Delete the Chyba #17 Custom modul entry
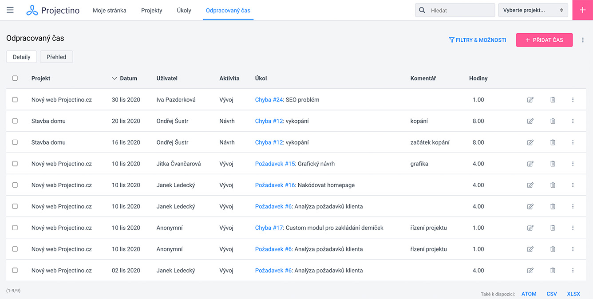 coord(553,228)
